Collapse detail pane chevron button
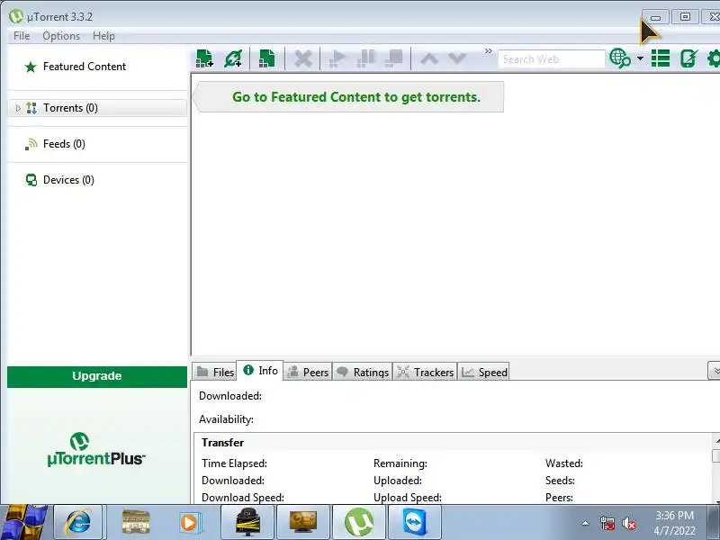Viewport: 720px width, 540px height. point(714,370)
